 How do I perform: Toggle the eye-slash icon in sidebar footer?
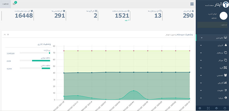click(217, 108)
